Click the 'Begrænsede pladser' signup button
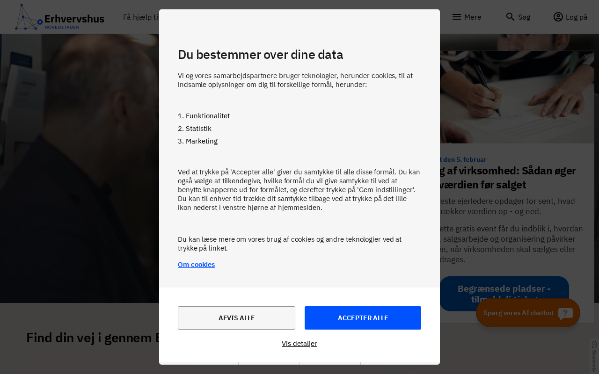 coord(504,293)
